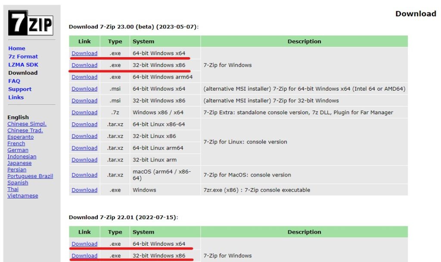The height and width of the screenshot is (262, 441).
Task: Open the LZMA SDK page
Action: coord(23,64)
